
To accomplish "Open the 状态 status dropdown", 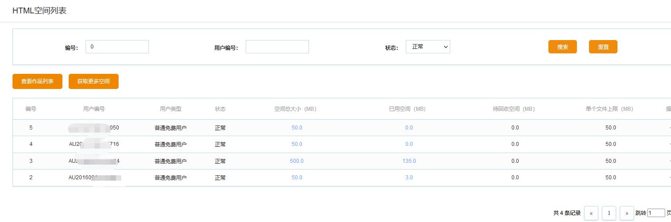I will [x=428, y=47].
